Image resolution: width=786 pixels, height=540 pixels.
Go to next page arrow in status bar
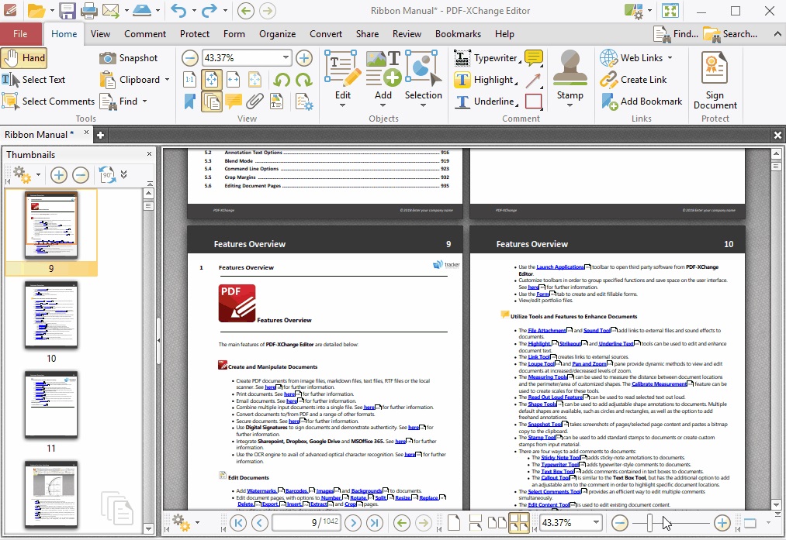[353, 523]
